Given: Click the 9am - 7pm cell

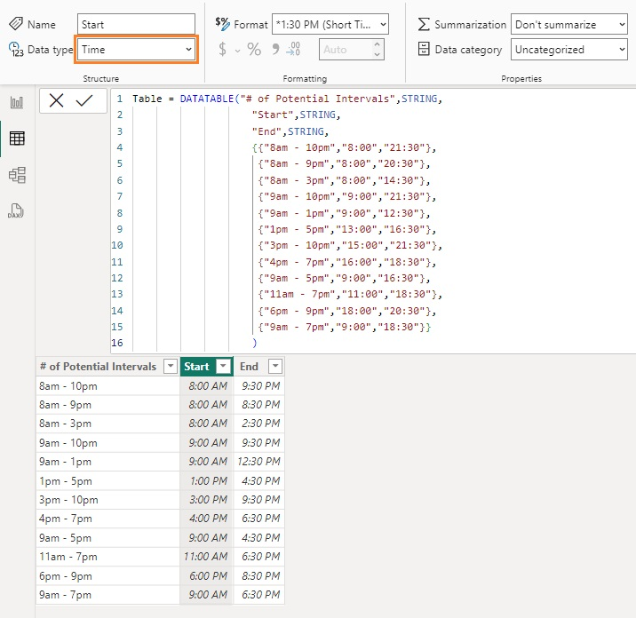Looking at the screenshot, I should pos(107,595).
